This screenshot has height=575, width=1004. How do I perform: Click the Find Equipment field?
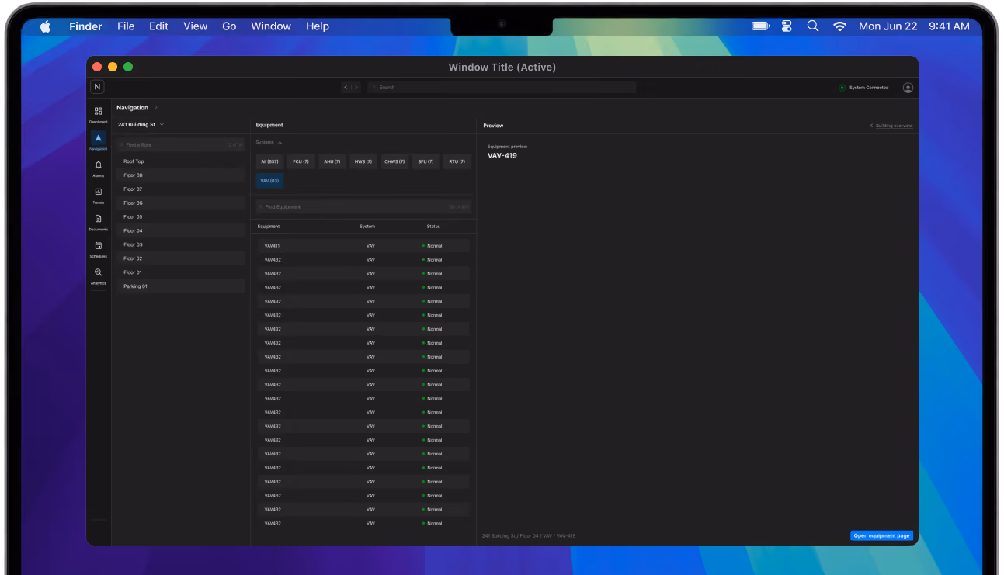363,207
